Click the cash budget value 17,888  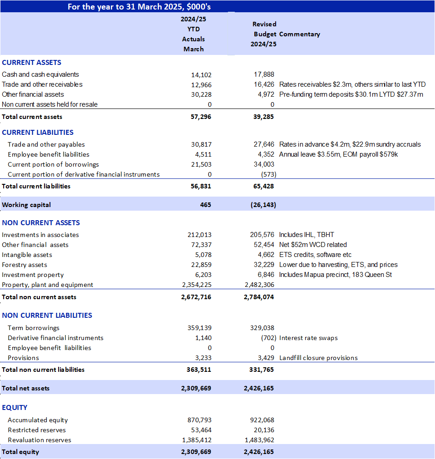pyautogui.click(x=264, y=74)
